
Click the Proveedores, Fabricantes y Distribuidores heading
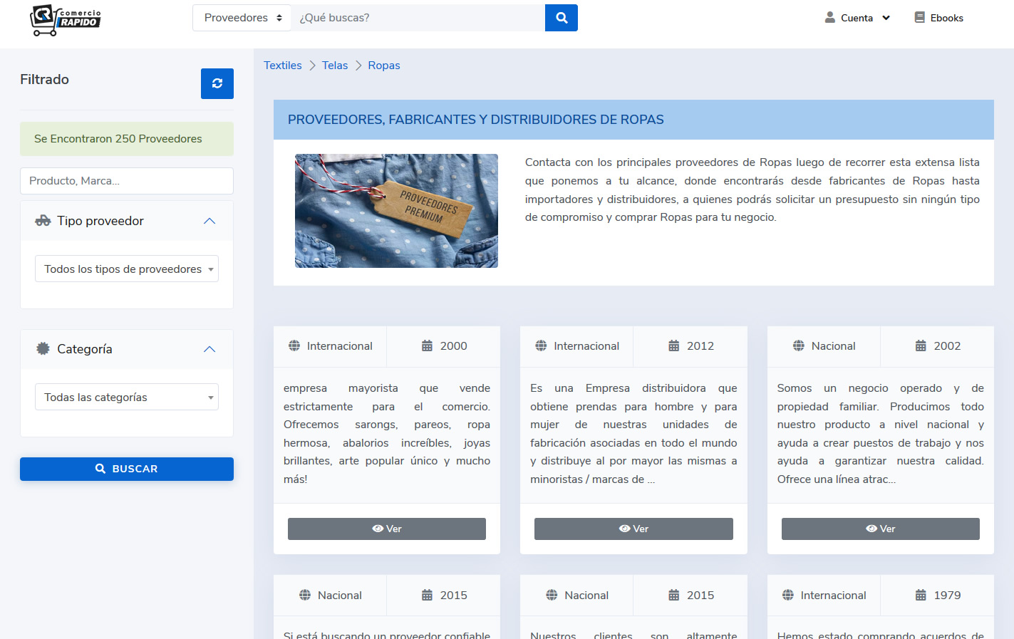476,120
